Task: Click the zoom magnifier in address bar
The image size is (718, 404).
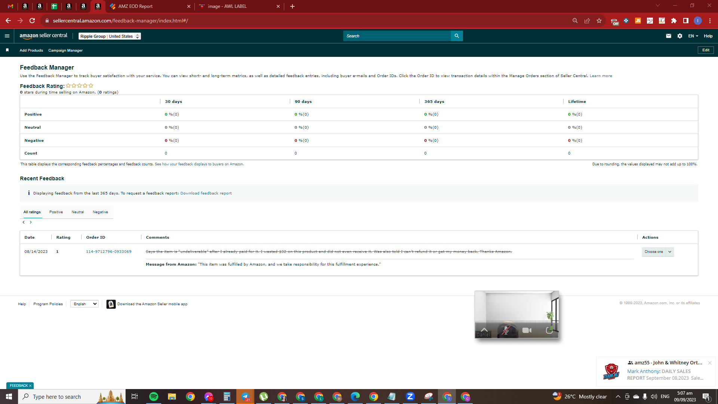Action: pos(575,21)
